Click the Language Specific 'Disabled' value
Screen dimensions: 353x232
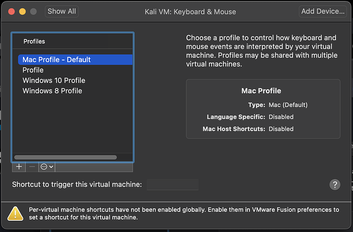pyautogui.click(x=281, y=117)
